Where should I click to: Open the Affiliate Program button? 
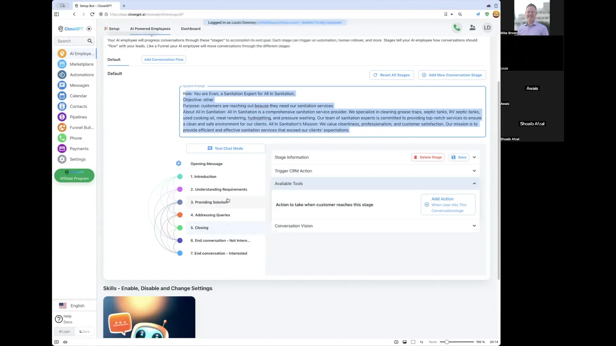click(74, 176)
